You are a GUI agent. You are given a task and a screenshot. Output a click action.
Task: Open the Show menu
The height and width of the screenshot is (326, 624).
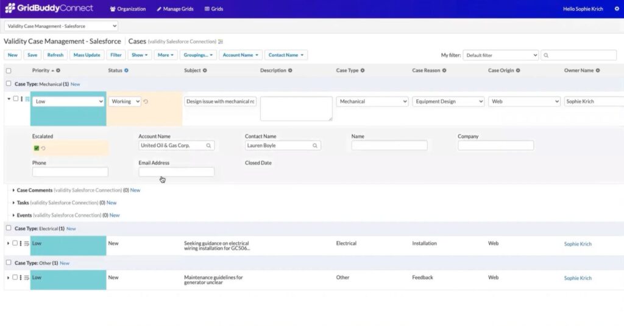point(140,55)
